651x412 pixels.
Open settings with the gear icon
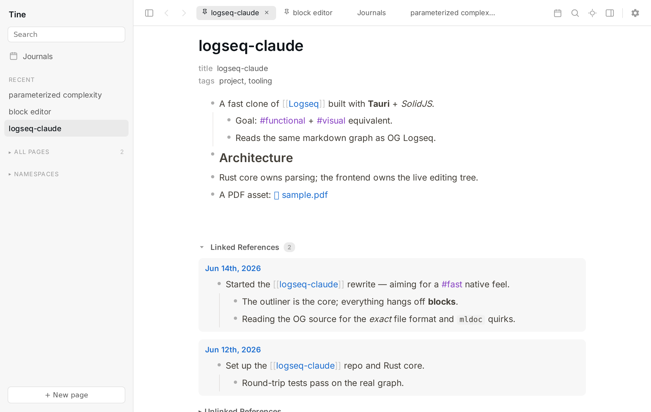click(x=635, y=13)
